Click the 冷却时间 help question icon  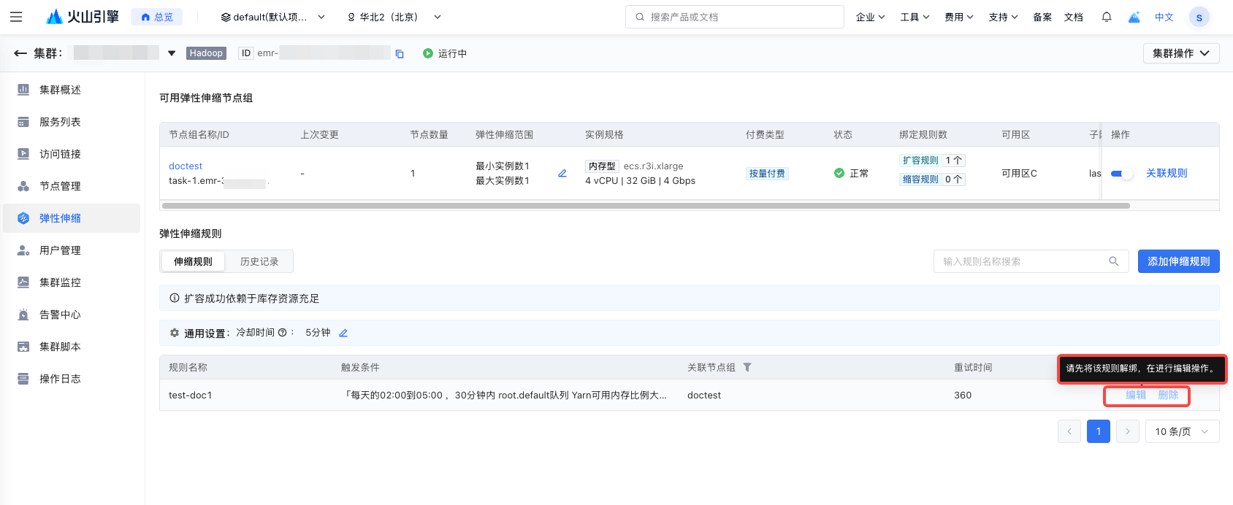pyautogui.click(x=282, y=333)
